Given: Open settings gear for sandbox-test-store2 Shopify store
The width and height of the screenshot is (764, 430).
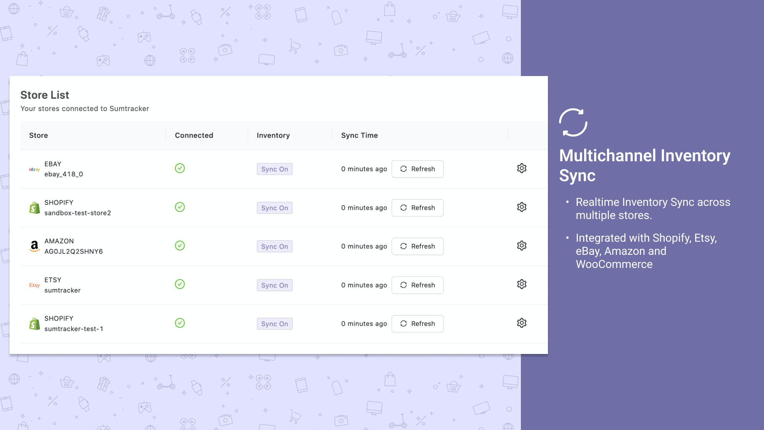Looking at the screenshot, I should click(x=522, y=207).
